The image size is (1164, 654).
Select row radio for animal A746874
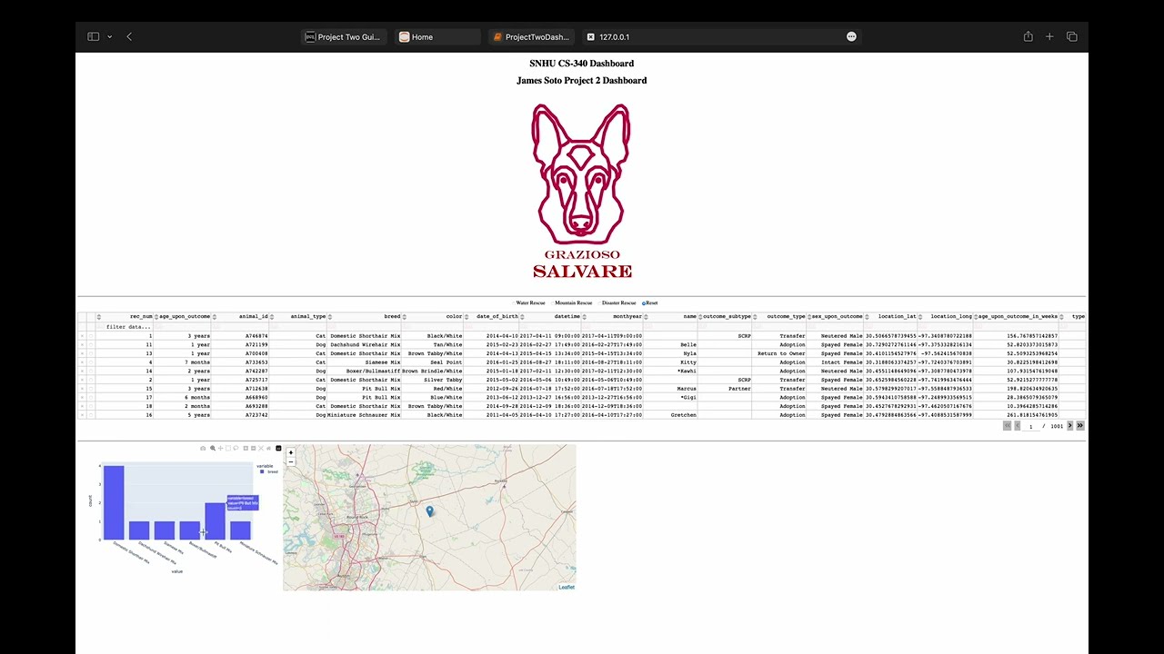(x=91, y=336)
